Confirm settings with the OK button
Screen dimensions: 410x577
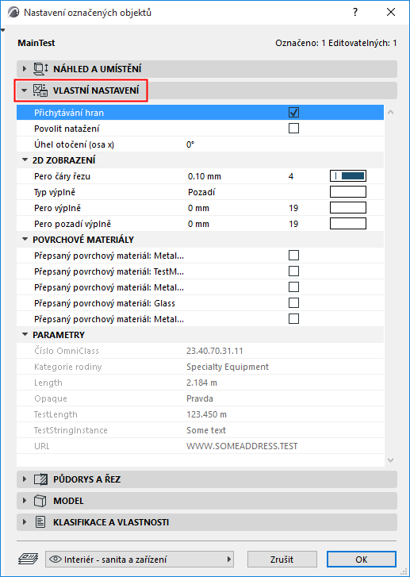tap(362, 560)
